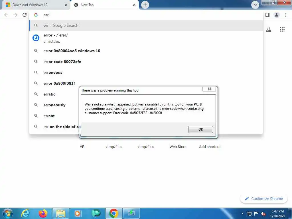Open Chrome's three-dot menu
292x219 pixels.
(x=286, y=15)
